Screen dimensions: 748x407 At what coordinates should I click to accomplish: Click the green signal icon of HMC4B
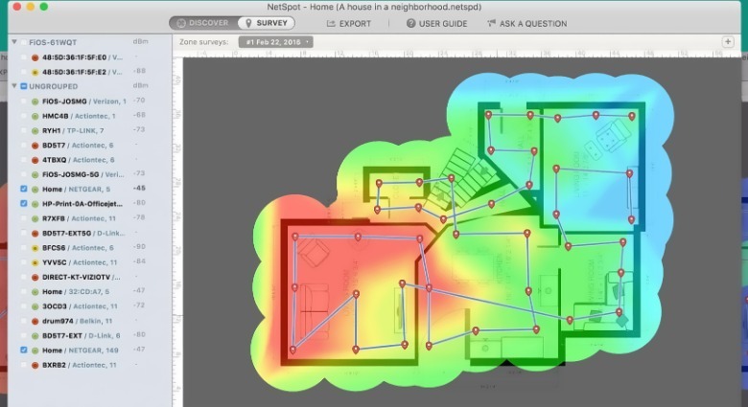coord(35,116)
